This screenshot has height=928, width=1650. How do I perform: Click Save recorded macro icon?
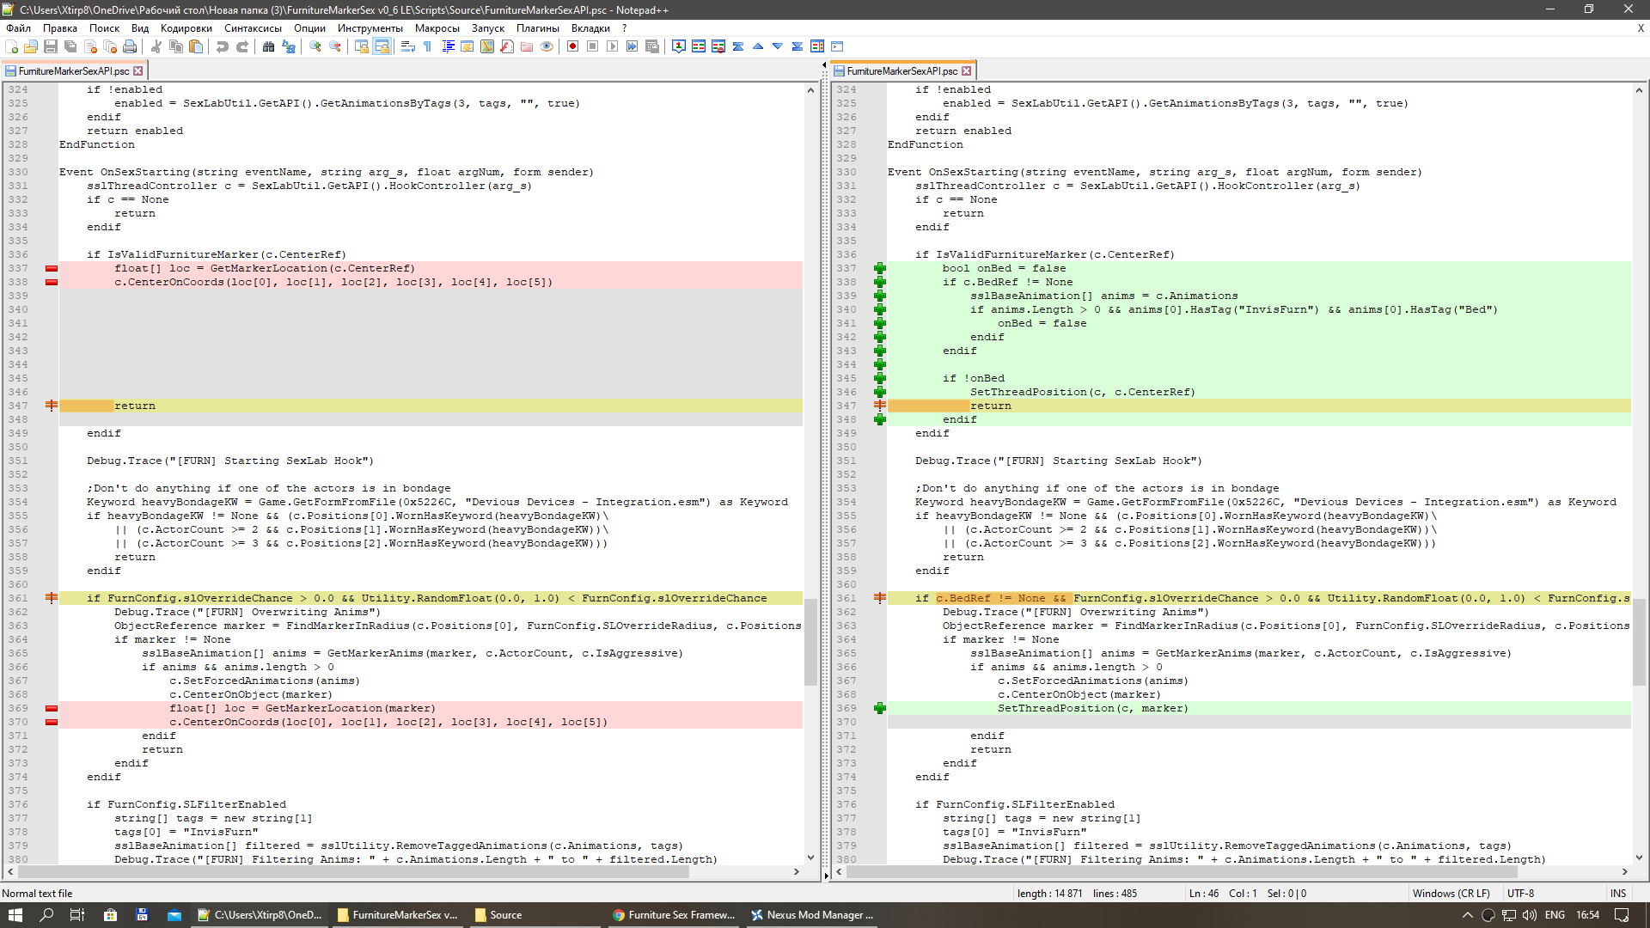pyautogui.click(x=651, y=46)
